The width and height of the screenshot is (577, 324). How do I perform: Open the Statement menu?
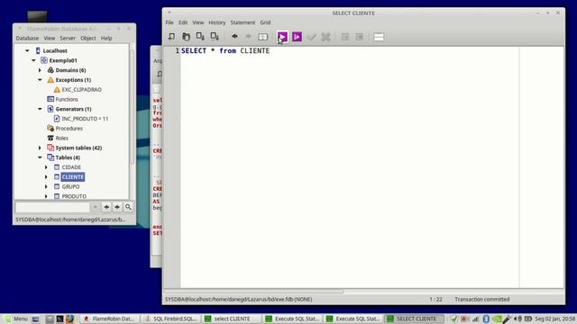pos(243,22)
